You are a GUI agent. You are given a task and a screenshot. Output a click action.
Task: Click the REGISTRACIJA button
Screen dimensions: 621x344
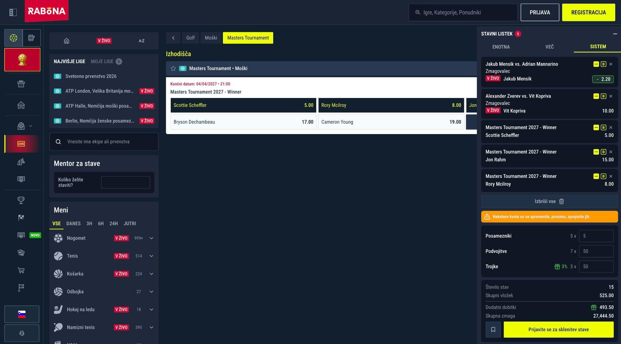(589, 12)
